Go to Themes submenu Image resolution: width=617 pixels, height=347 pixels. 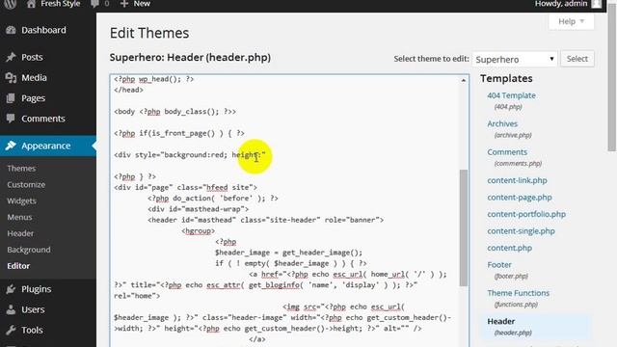coord(21,169)
